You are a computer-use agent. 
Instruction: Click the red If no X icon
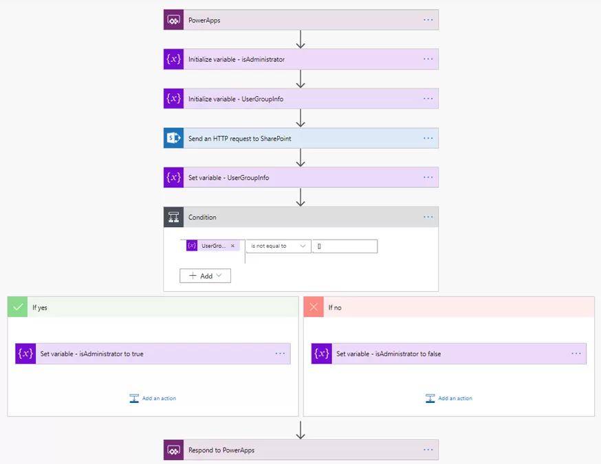(314, 307)
